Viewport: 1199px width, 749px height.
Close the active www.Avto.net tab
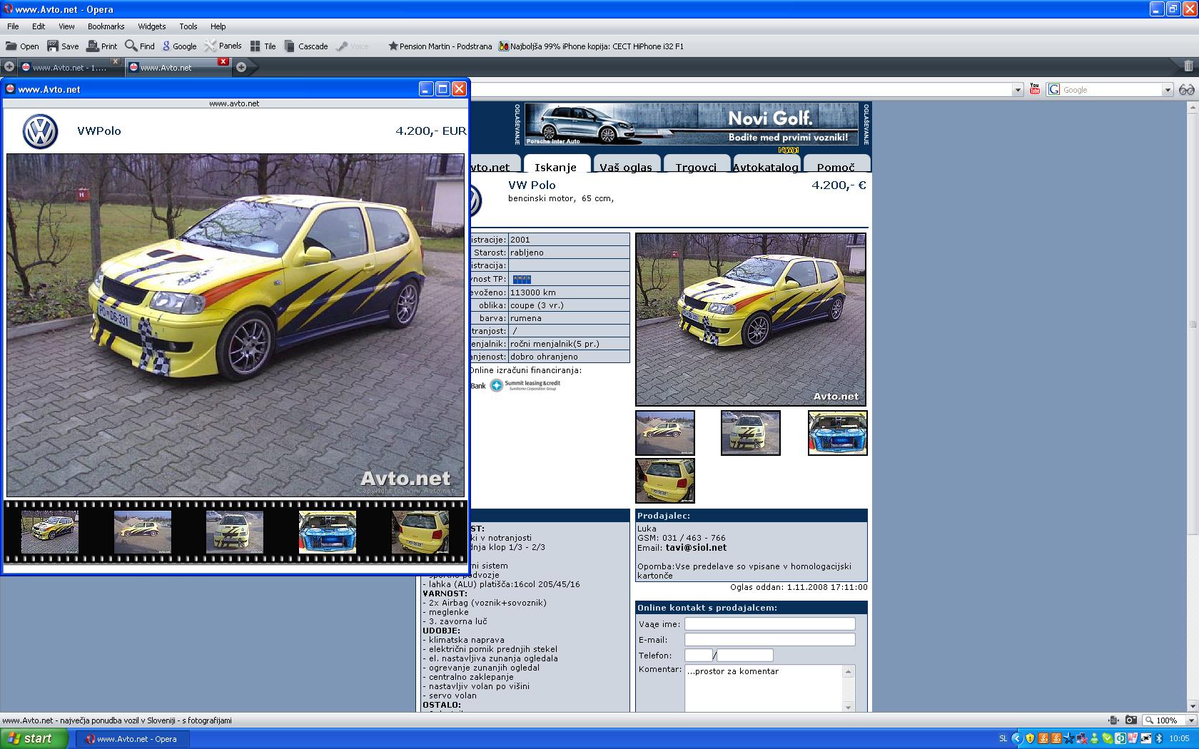223,62
